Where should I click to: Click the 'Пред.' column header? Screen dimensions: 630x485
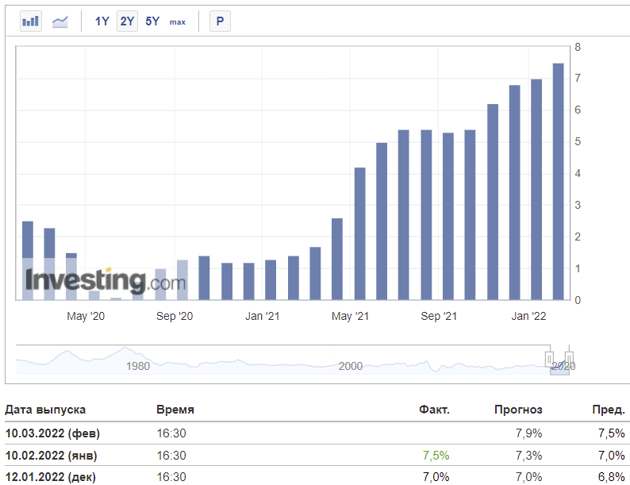pyautogui.click(x=609, y=410)
